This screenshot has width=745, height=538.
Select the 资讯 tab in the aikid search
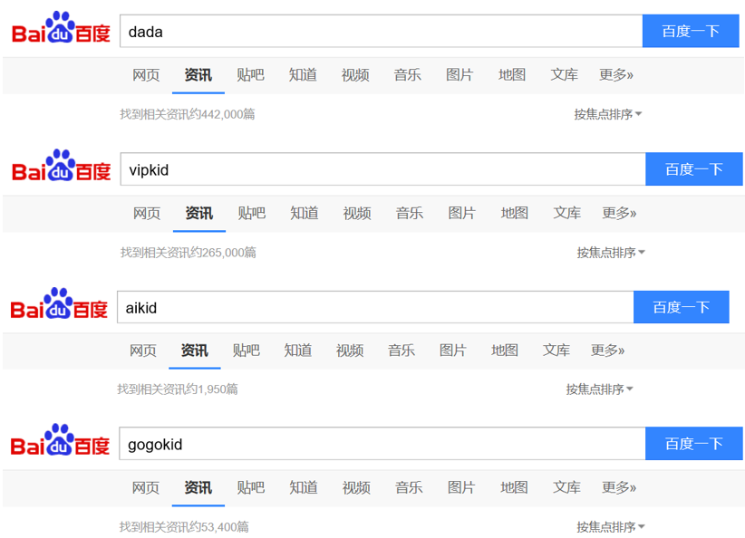pyautogui.click(x=194, y=351)
